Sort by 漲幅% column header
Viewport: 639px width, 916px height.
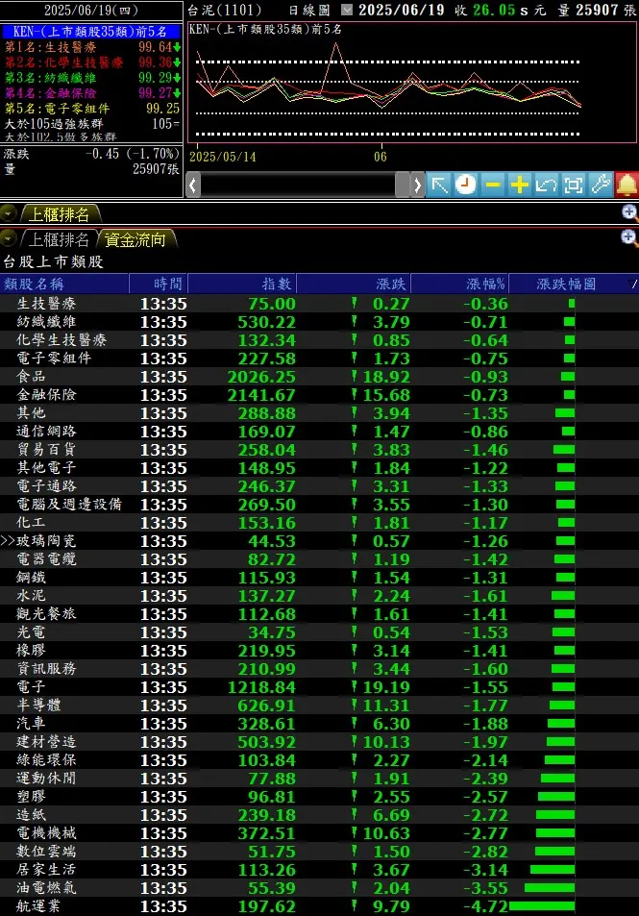[x=459, y=284]
